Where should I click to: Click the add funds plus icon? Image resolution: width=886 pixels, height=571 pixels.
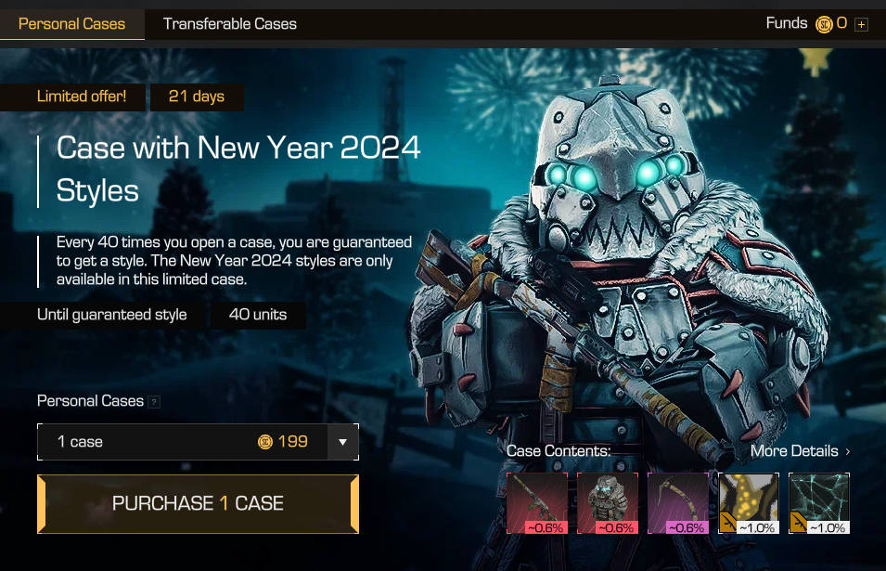pyautogui.click(x=861, y=24)
